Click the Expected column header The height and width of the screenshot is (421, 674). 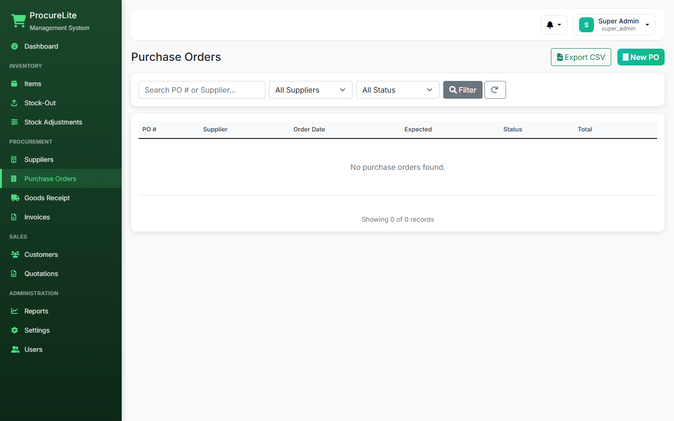tap(418, 130)
